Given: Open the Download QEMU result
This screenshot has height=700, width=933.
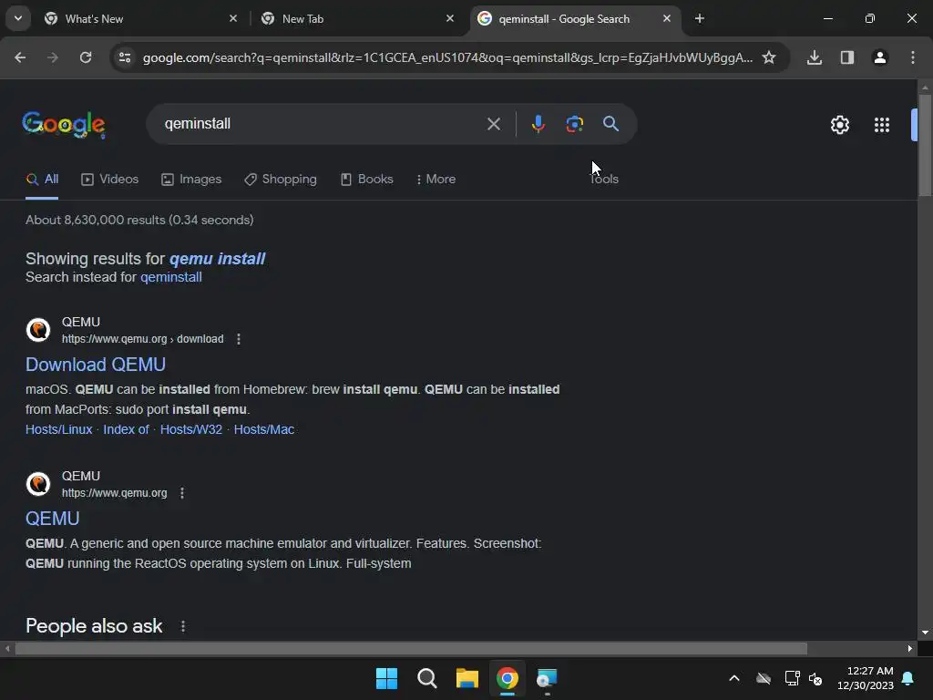Looking at the screenshot, I should pos(96,365).
